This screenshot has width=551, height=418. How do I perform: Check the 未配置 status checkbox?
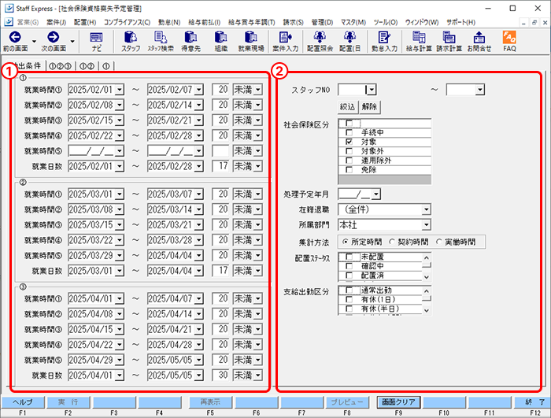pyautogui.click(x=349, y=257)
